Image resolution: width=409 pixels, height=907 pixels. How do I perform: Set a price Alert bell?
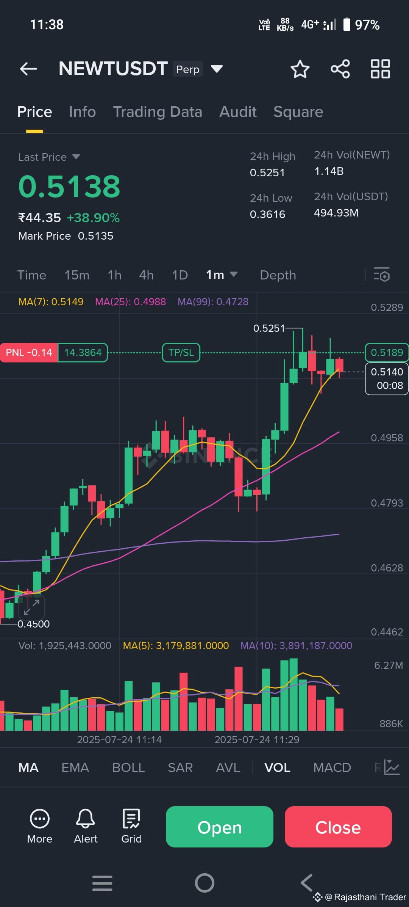(x=86, y=826)
